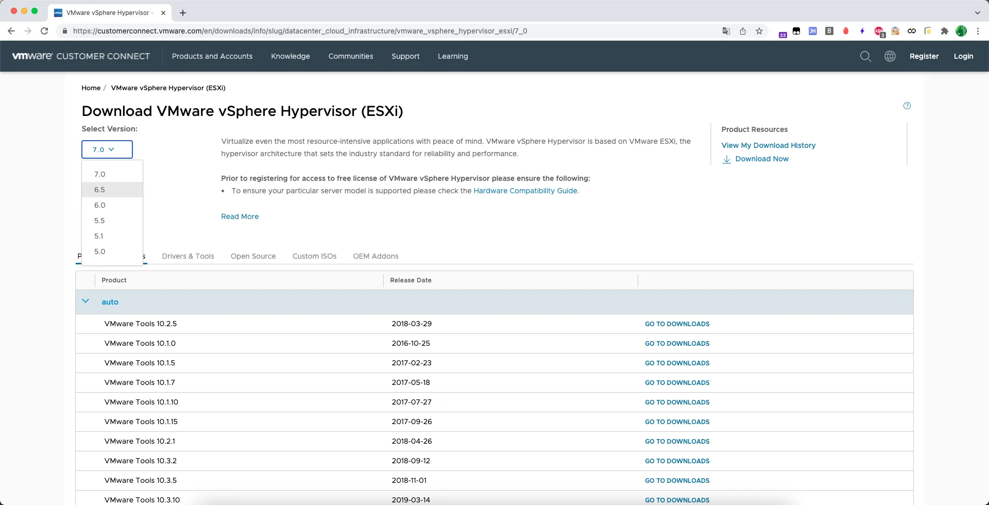Select version 6.0 from the list
989x505 pixels.
coord(112,205)
